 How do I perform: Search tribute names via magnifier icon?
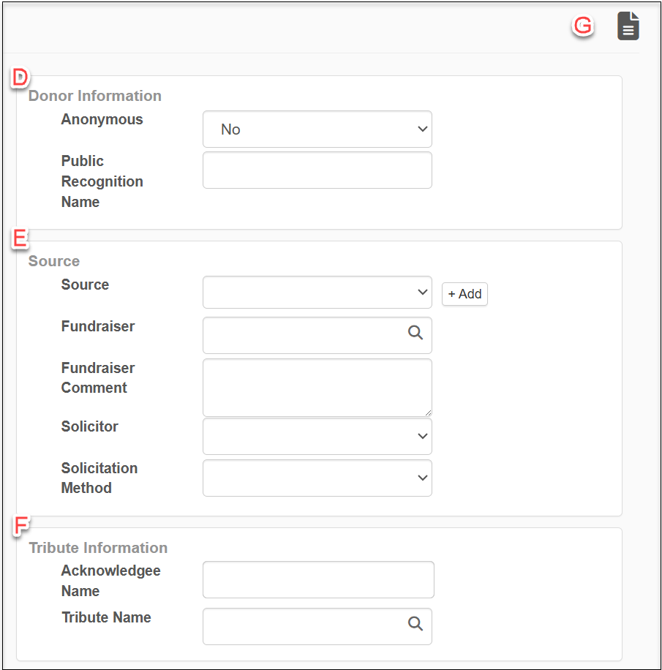[x=415, y=624]
